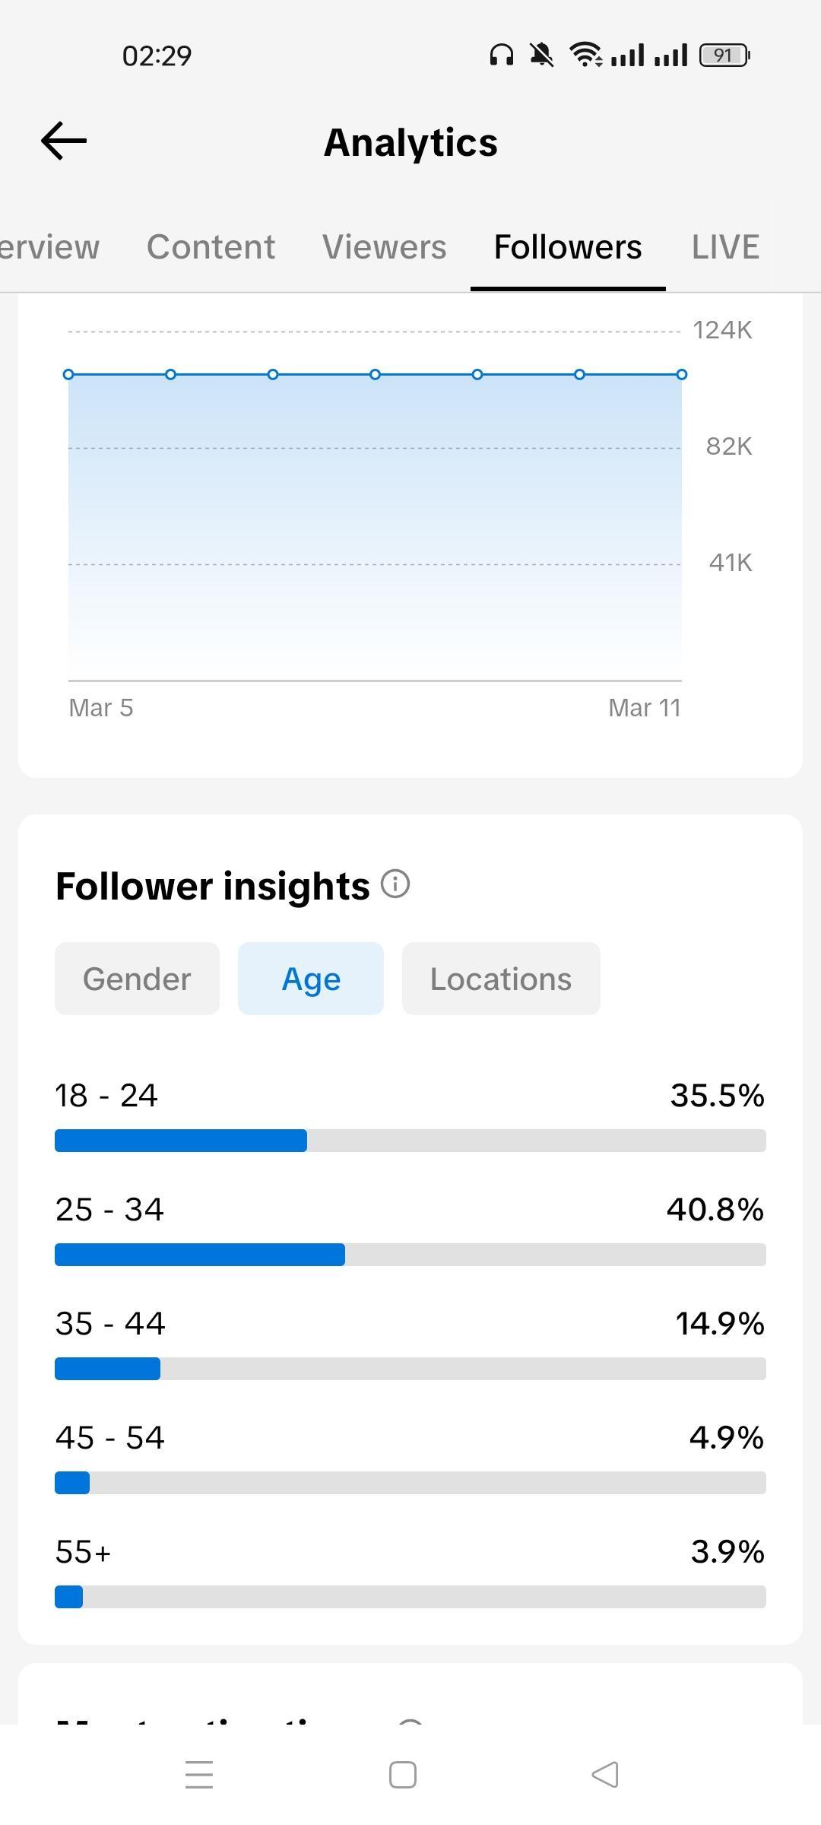Viewport: 821px width, 1825px height.
Task: Switch to the Content tab
Action: (211, 247)
